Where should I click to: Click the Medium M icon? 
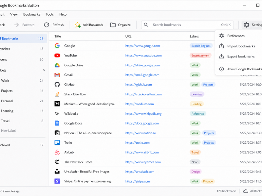pyautogui.click(x=57, y=104)
